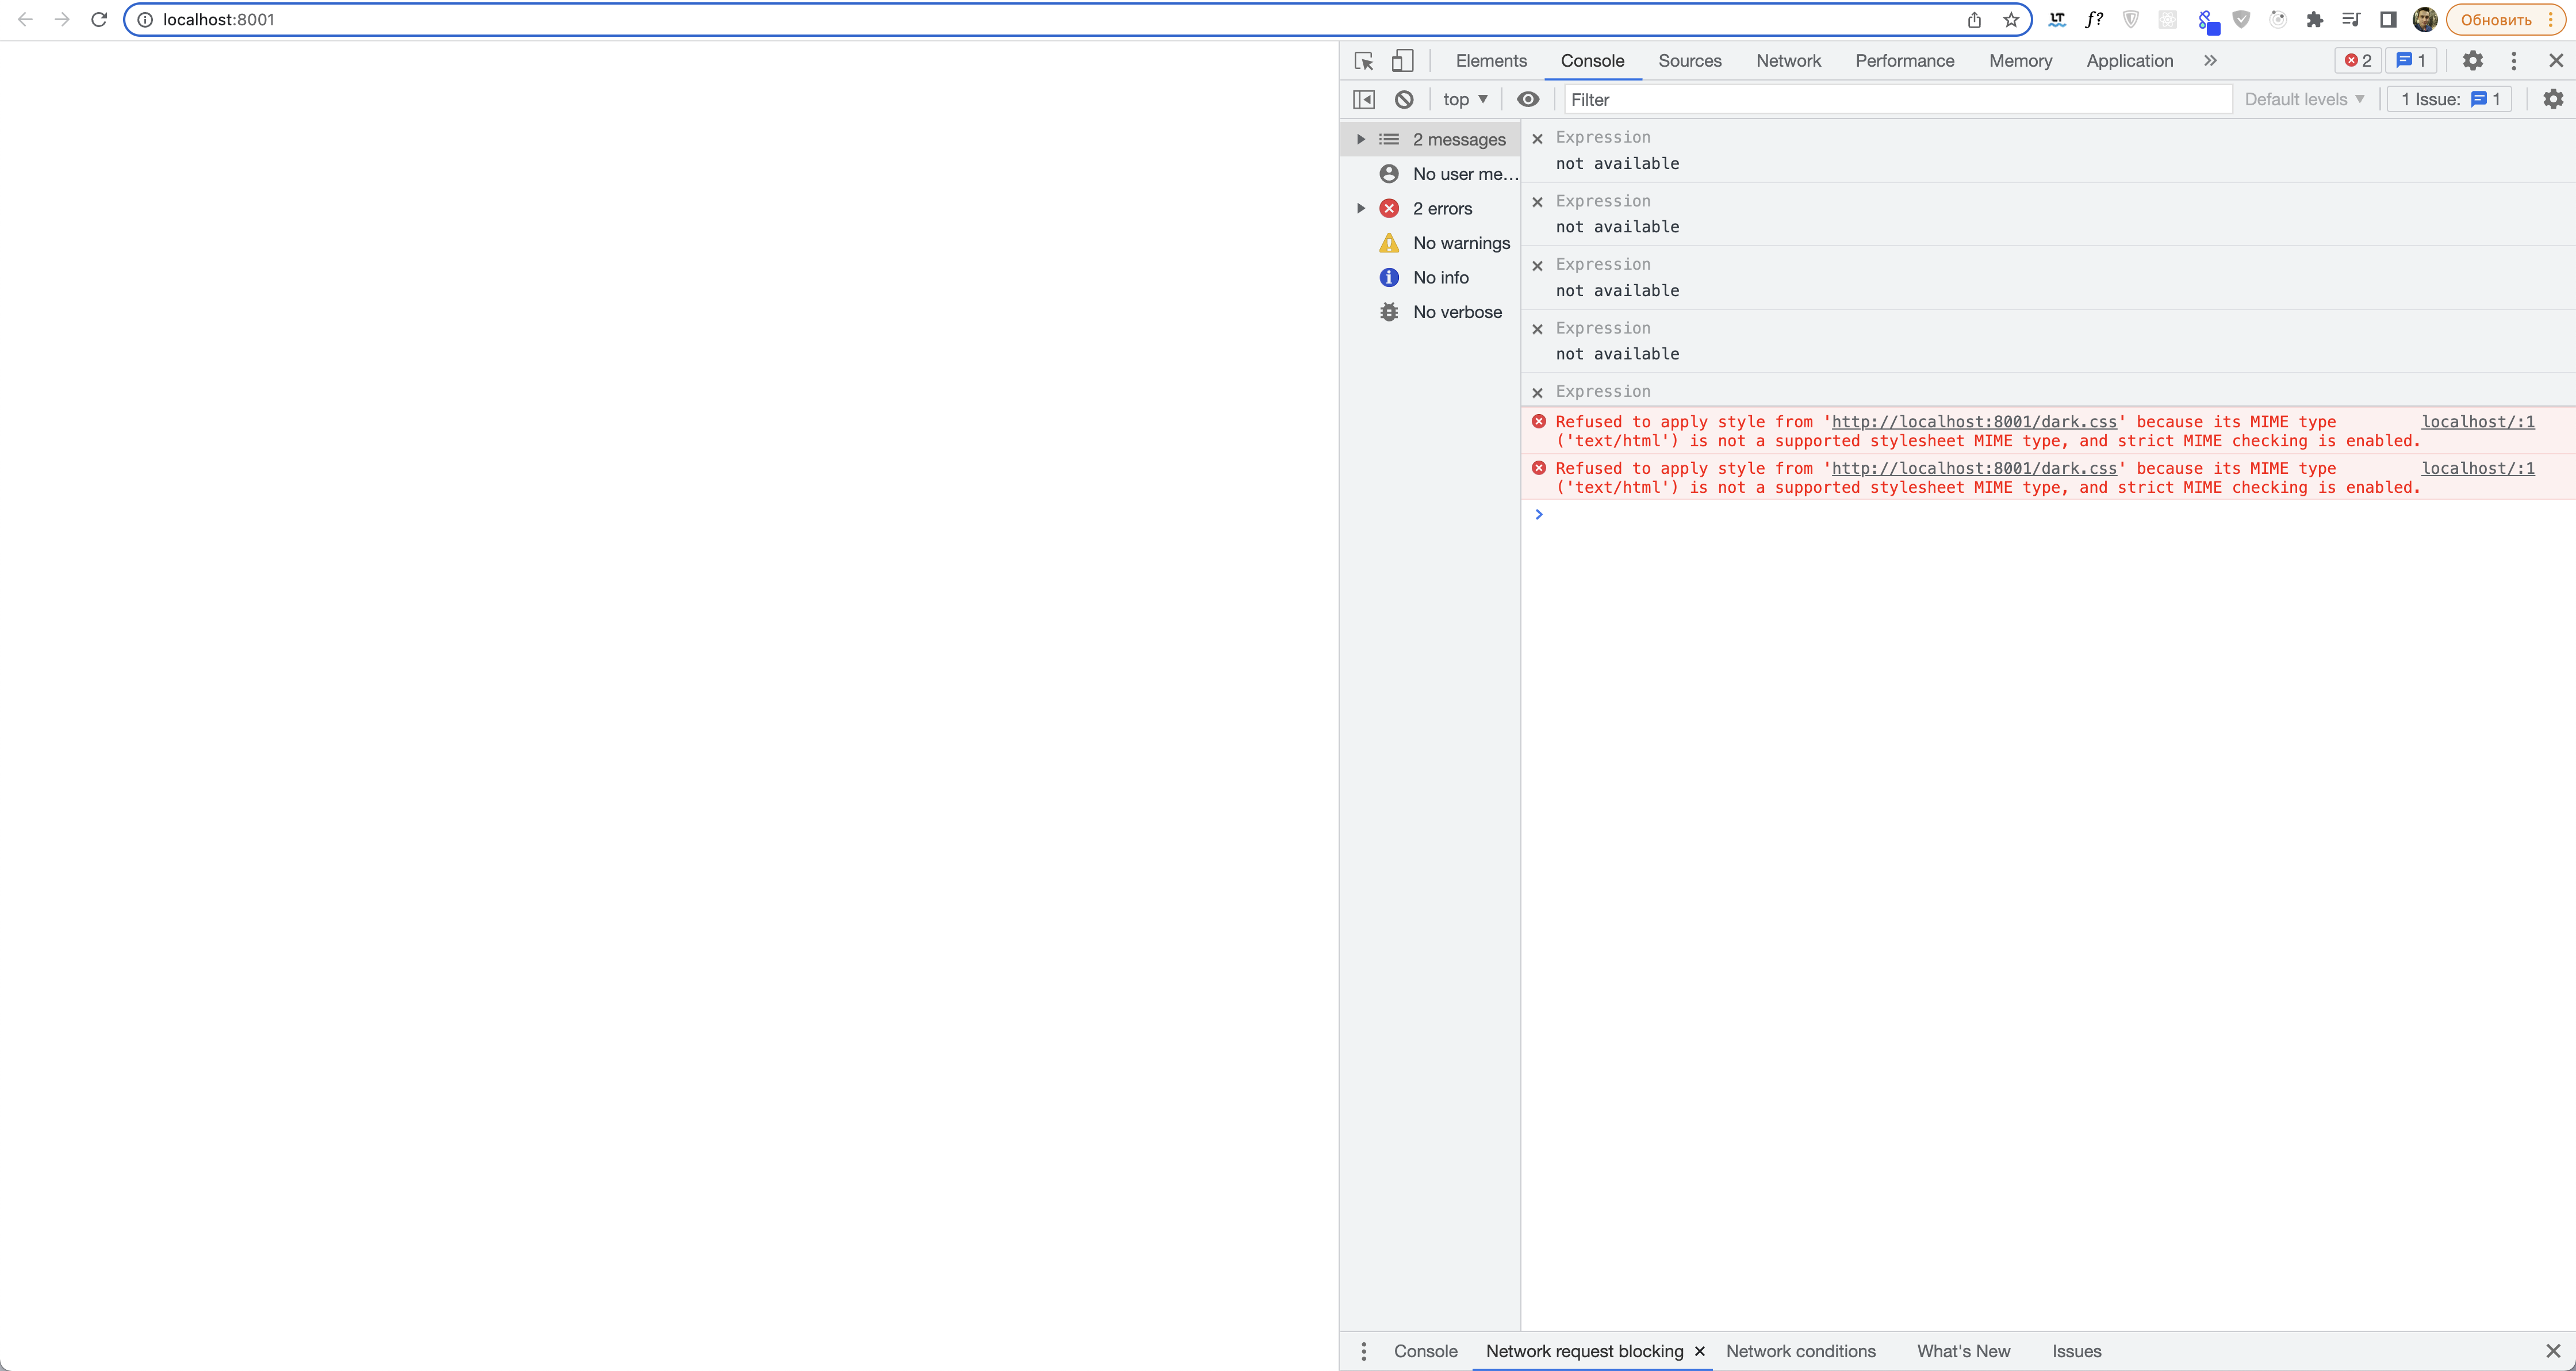
Task: Open the drawer three-dot menu
Action: click(1363, 1351)
